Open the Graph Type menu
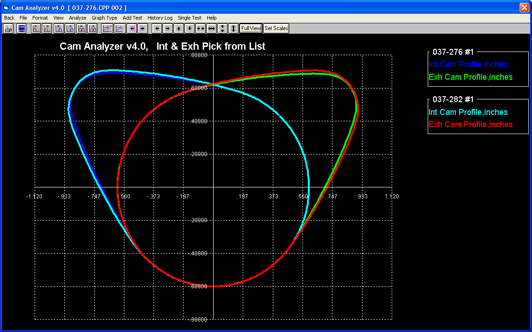This screenshot has height=332, width=532. click(x=104, y=18)
